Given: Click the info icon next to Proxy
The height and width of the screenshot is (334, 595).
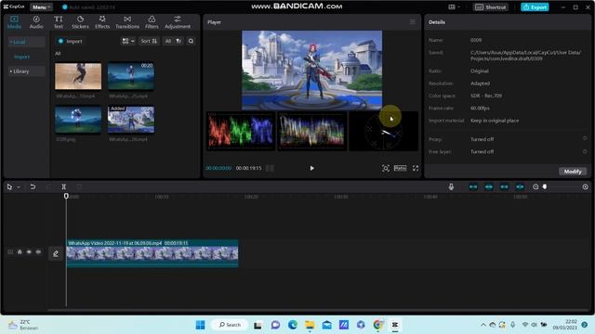Looking at the screenshot, I should pyautogui.click(x=585, y=138).
